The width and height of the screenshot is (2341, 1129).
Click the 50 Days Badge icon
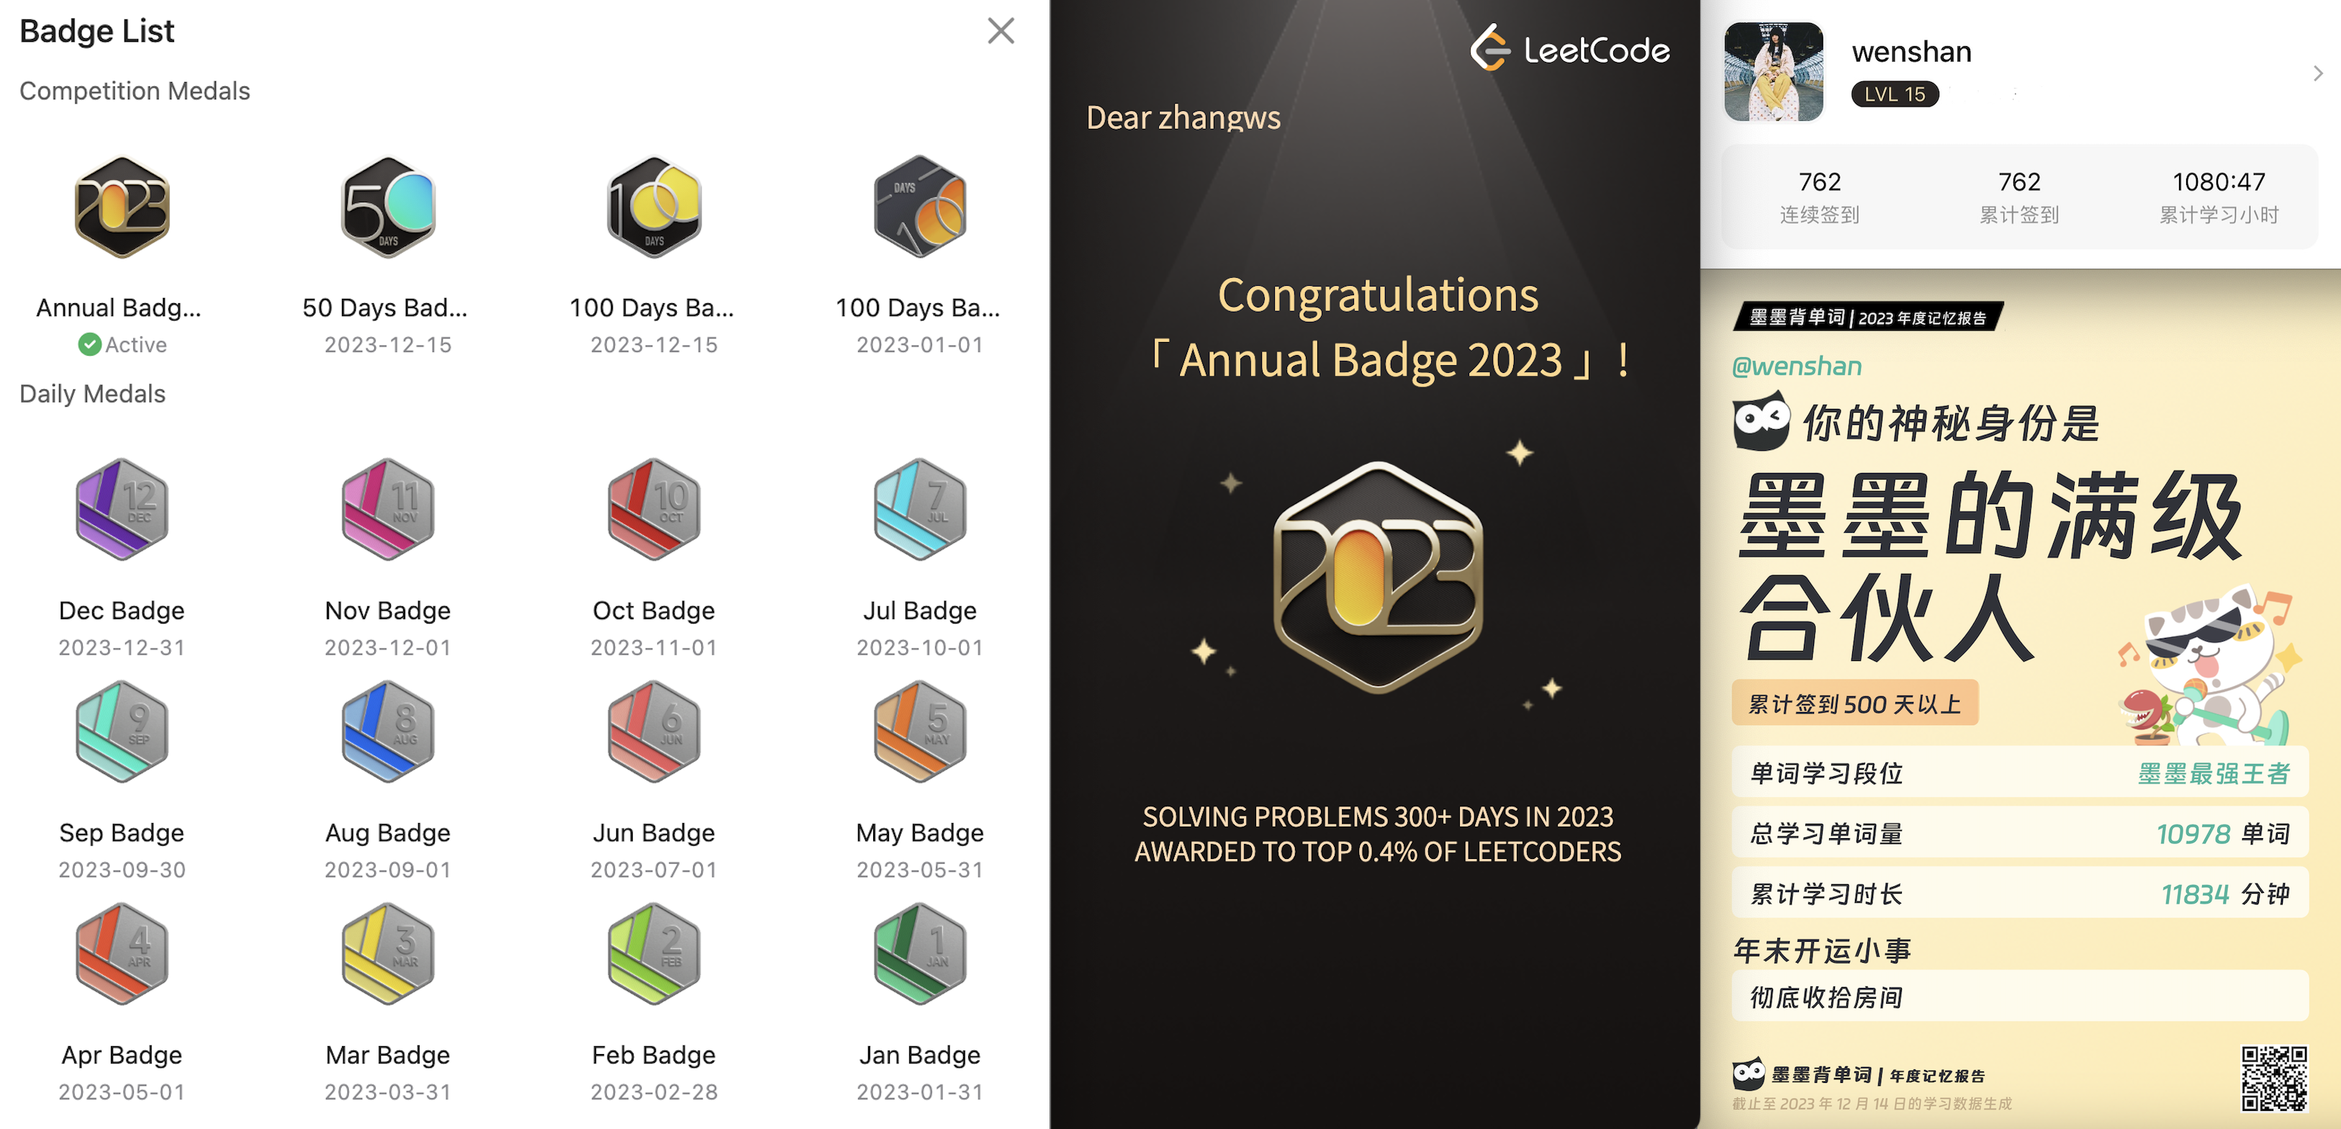click(x=388, y=207)
